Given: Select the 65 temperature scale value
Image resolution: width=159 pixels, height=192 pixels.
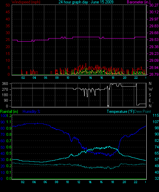Looking at the screenshot, I should [x=157, y=153].
